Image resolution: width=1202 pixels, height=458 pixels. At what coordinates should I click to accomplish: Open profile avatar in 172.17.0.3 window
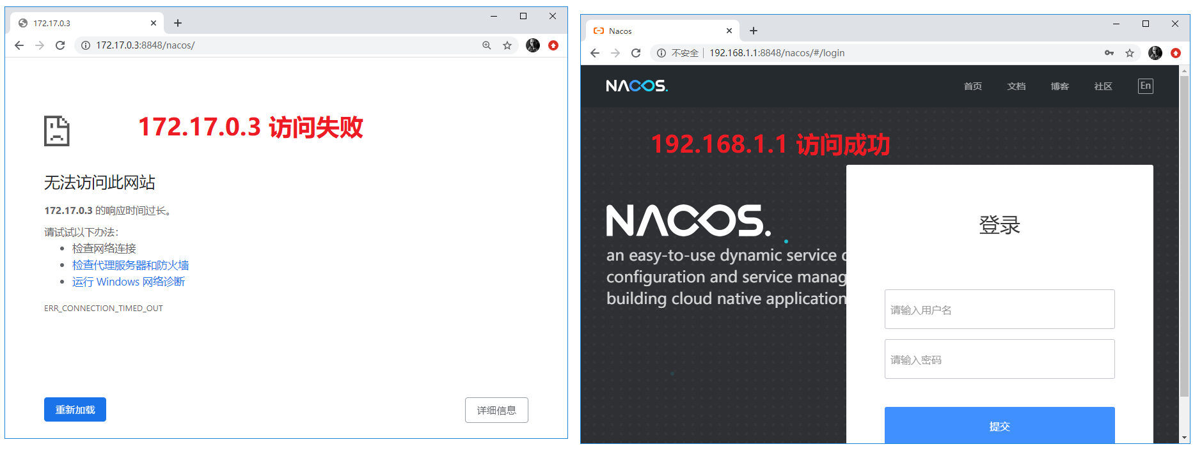point(533,45)
